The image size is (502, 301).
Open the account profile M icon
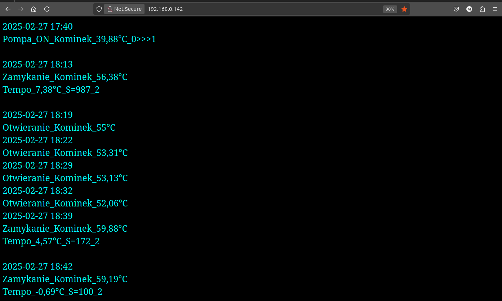(469, 9)
